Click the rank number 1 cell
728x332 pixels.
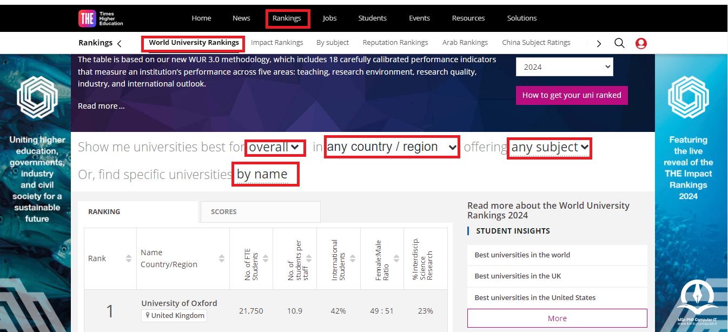tap(110, 311)
